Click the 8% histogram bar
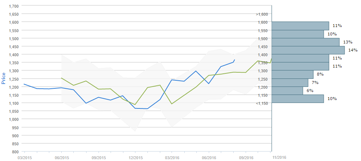This screenshot has height=161, width=361. pyautogui.click(x=293, y=74)
